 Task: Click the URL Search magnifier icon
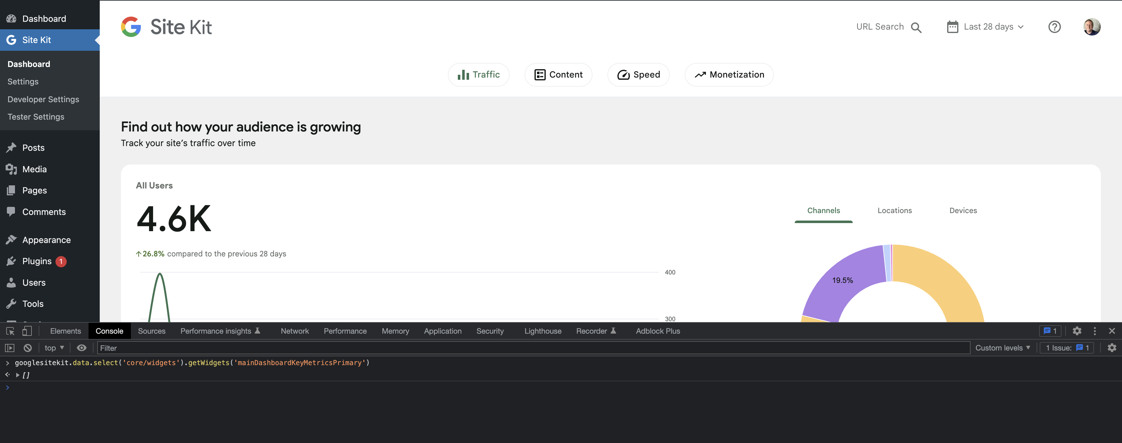click(x=916, y=26)
